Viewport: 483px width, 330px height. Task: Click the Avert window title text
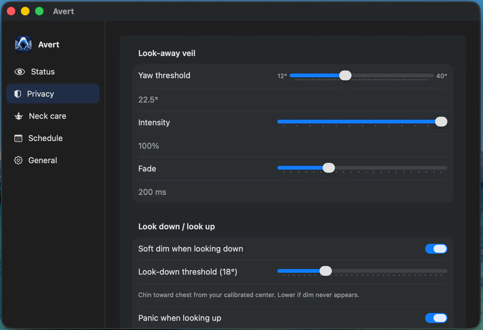(x=63, y=11)
